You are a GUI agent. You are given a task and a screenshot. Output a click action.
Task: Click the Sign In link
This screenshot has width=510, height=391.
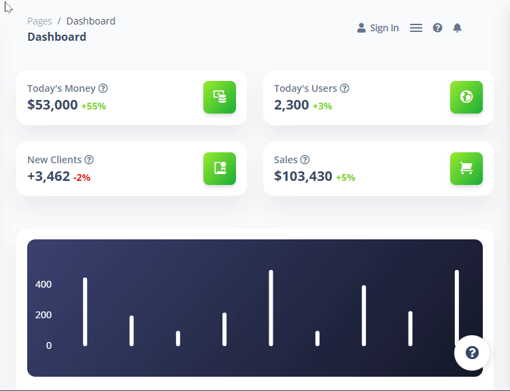pos(378,28)
